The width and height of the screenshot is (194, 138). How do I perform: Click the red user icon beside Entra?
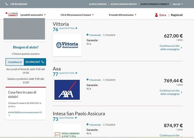pyautogui.click(x=156, y=15)
